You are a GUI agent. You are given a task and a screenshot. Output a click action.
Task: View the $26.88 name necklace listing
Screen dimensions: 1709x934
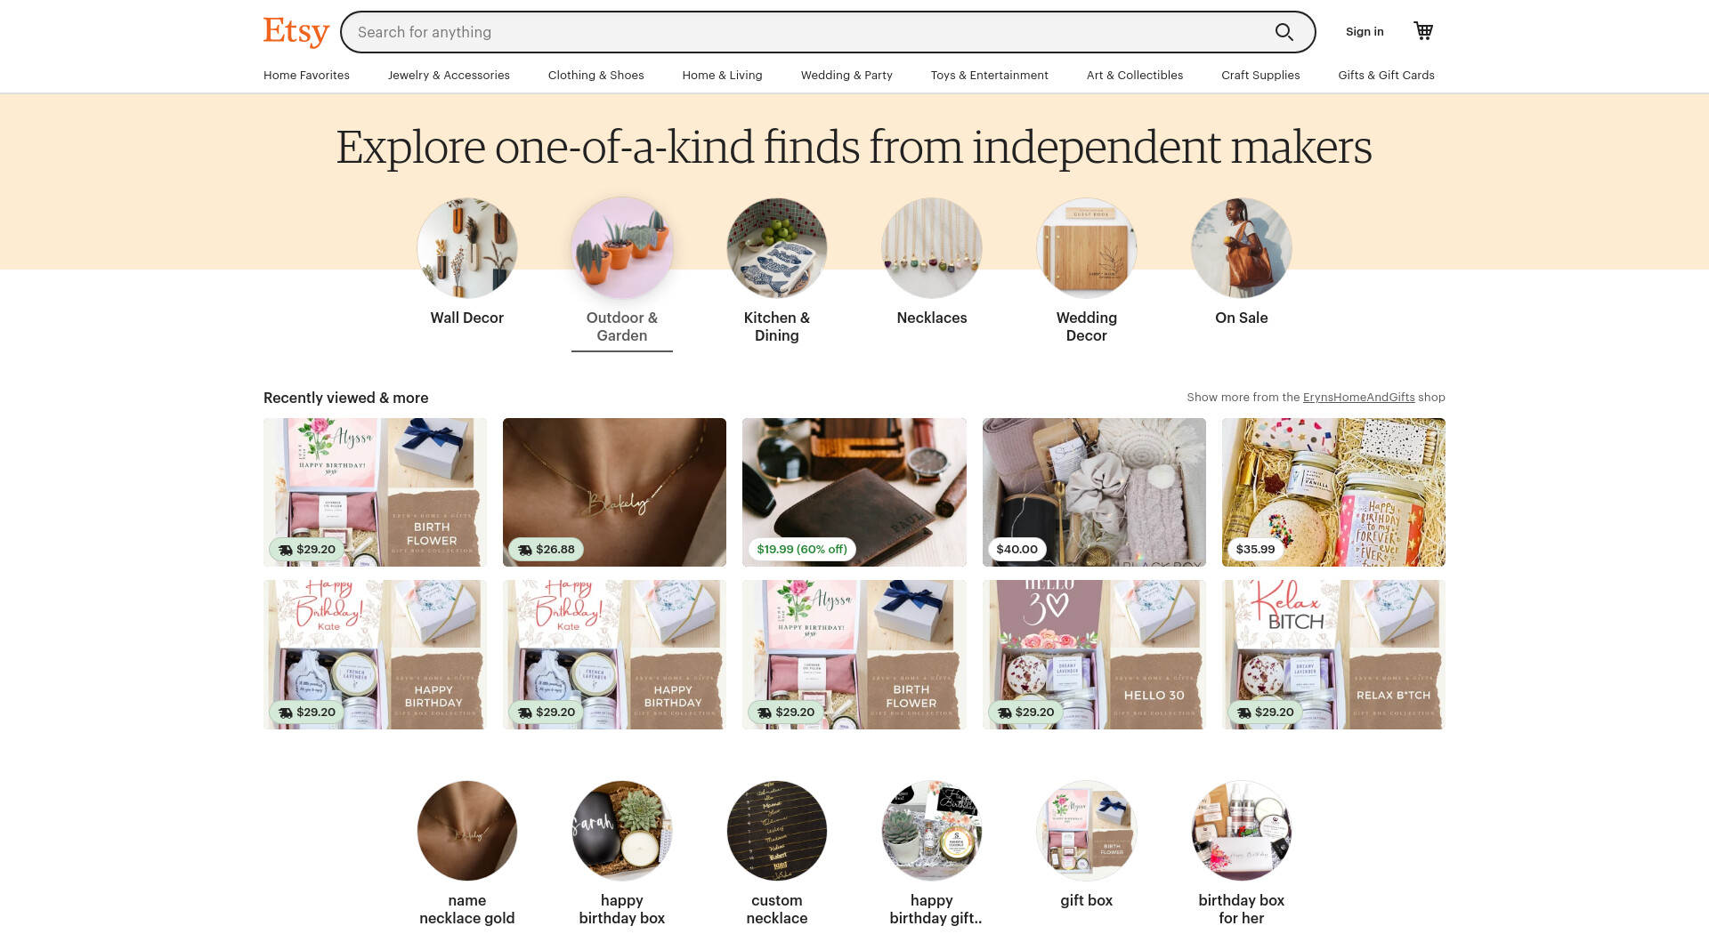click(x=614, y=492)
